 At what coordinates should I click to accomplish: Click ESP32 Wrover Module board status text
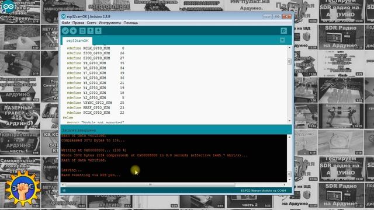pyautogui.click(x=263, y=191)
